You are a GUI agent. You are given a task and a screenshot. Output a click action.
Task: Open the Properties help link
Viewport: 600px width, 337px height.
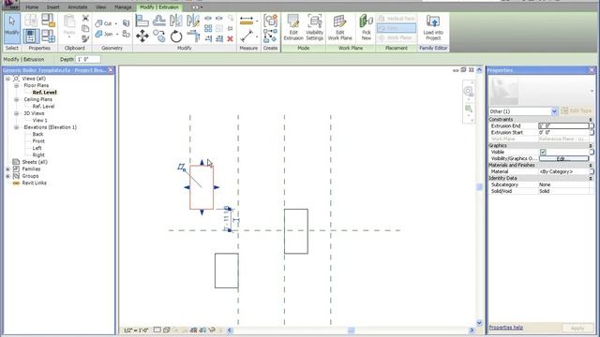[x=506, y=328]
